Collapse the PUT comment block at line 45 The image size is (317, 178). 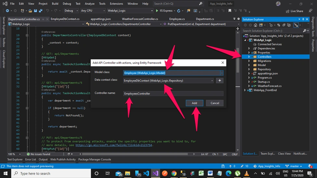point(27,138)
